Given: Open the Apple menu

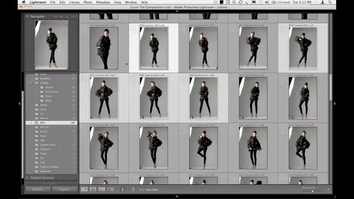Looking at the screenshot, I should tap(24, 2).
